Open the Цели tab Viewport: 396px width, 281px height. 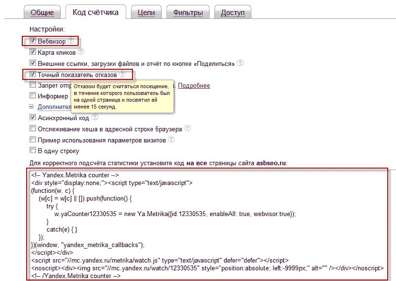[146, 12]
